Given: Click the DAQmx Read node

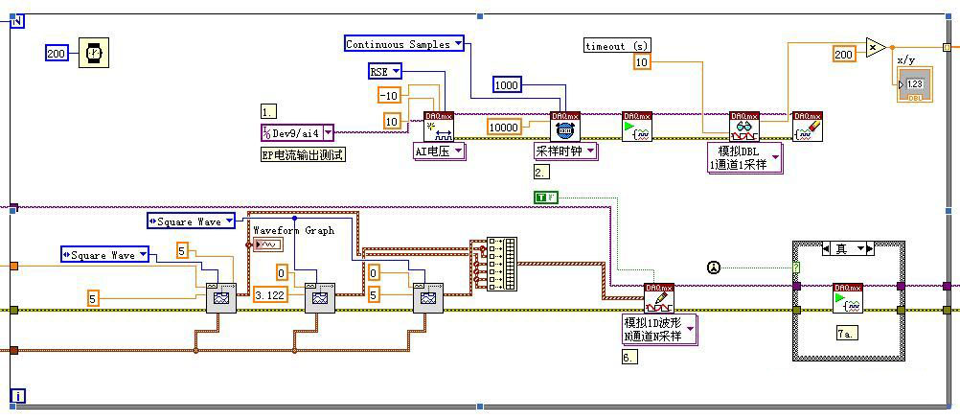Looking at the screenshot, I should (743, 127).
